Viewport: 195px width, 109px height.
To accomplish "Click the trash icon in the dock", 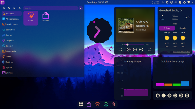I will 113,104.
